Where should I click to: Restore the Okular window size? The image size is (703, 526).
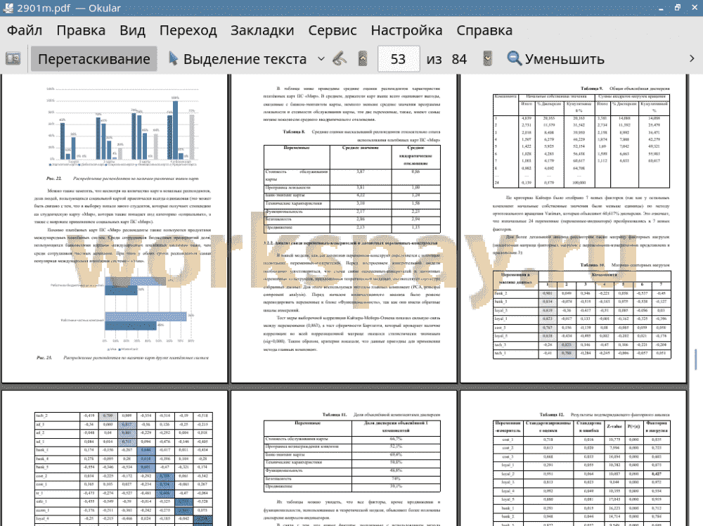click(678, 8)
